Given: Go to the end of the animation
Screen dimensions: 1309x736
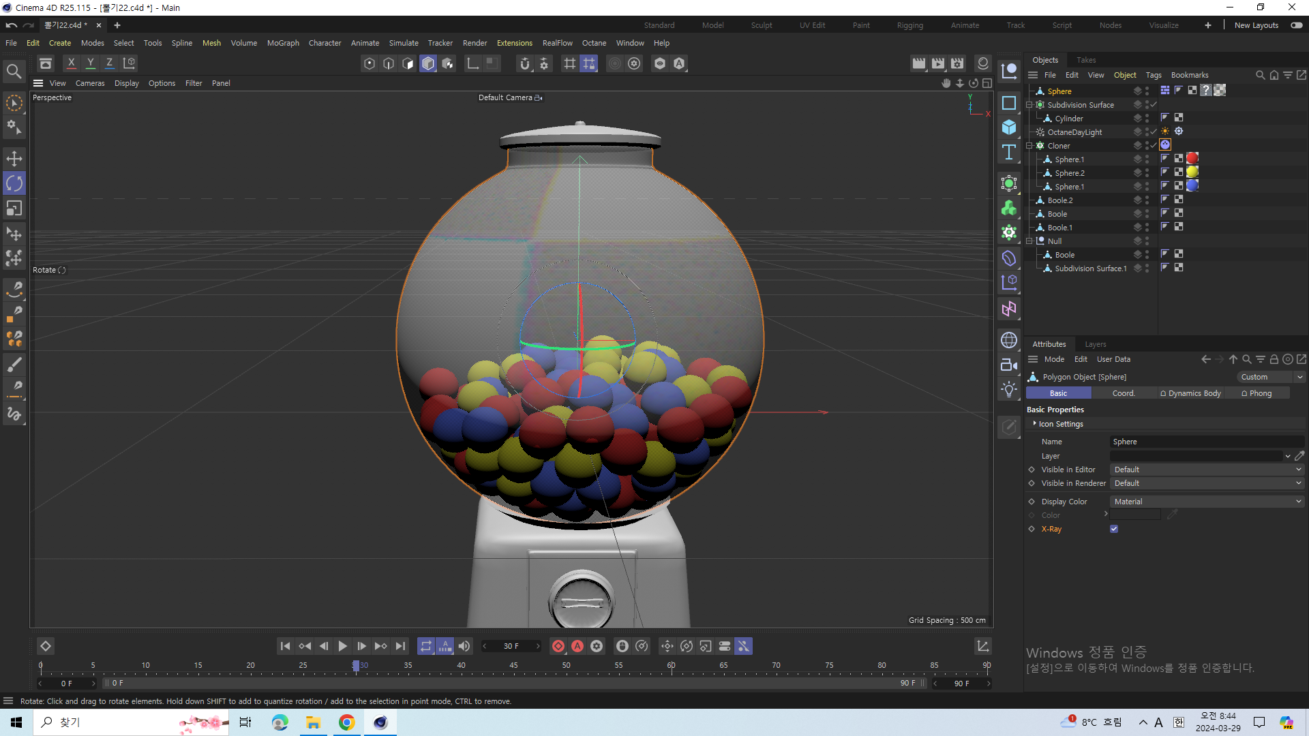Looking at the screenshot, I should pyautogui.click(x=400, y=646).
